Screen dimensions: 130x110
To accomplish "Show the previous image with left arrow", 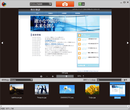I will 2,43.
